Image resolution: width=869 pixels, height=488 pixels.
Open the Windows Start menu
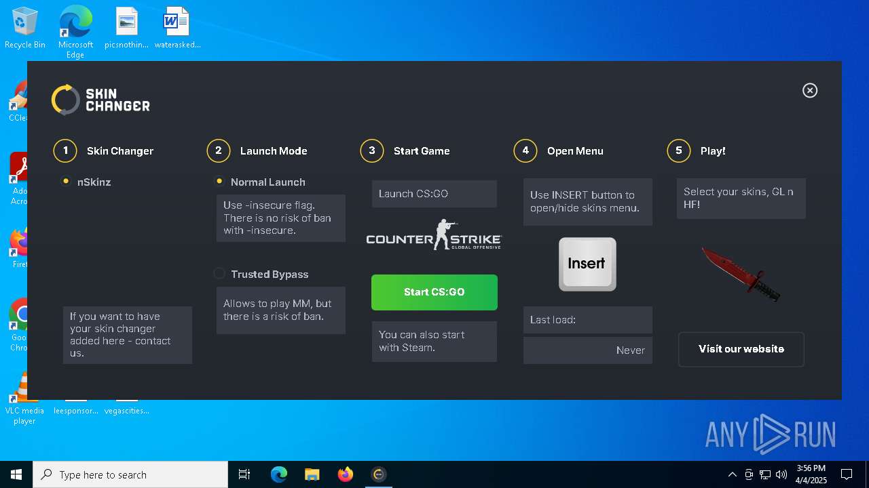point(16,474)
